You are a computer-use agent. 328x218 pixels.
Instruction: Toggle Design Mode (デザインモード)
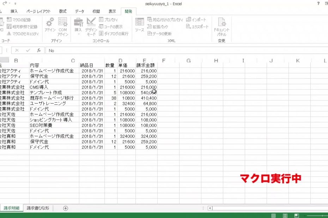click(x=91, y=26)
